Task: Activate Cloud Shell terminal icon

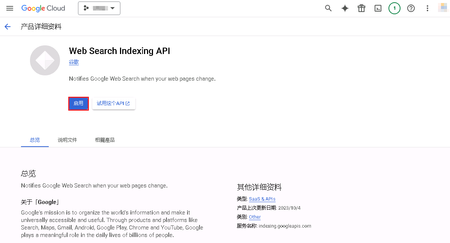Action: coord(378,8)
